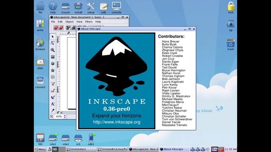Select the Spiral tool
This screenshot has width=271, height=152.
click(53, 77)
